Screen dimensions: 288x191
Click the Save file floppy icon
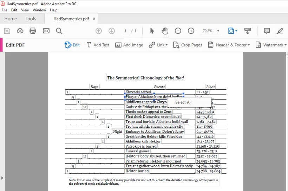point(7,31)
